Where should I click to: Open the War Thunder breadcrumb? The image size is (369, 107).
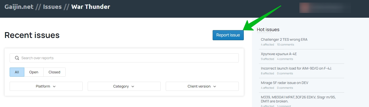pos(91,7)
